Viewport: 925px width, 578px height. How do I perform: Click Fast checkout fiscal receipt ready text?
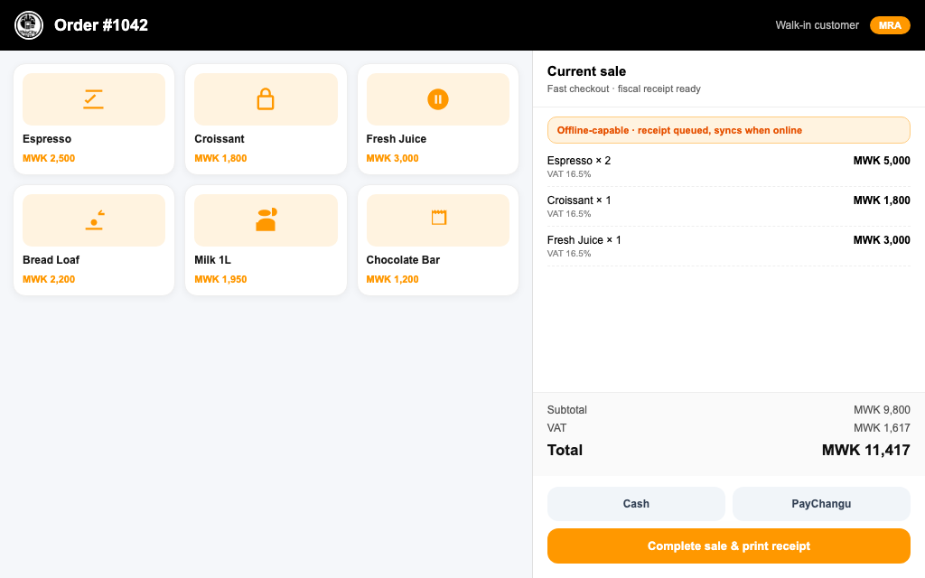coord(623,89)
